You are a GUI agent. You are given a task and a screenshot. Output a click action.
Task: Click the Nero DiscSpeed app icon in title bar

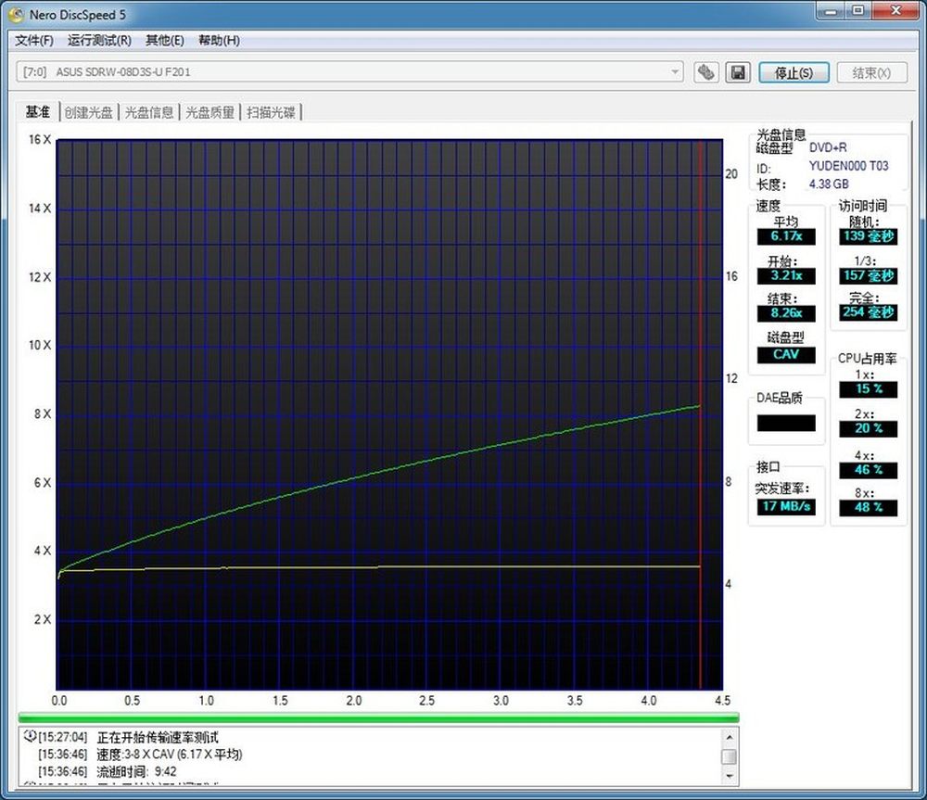16,15
